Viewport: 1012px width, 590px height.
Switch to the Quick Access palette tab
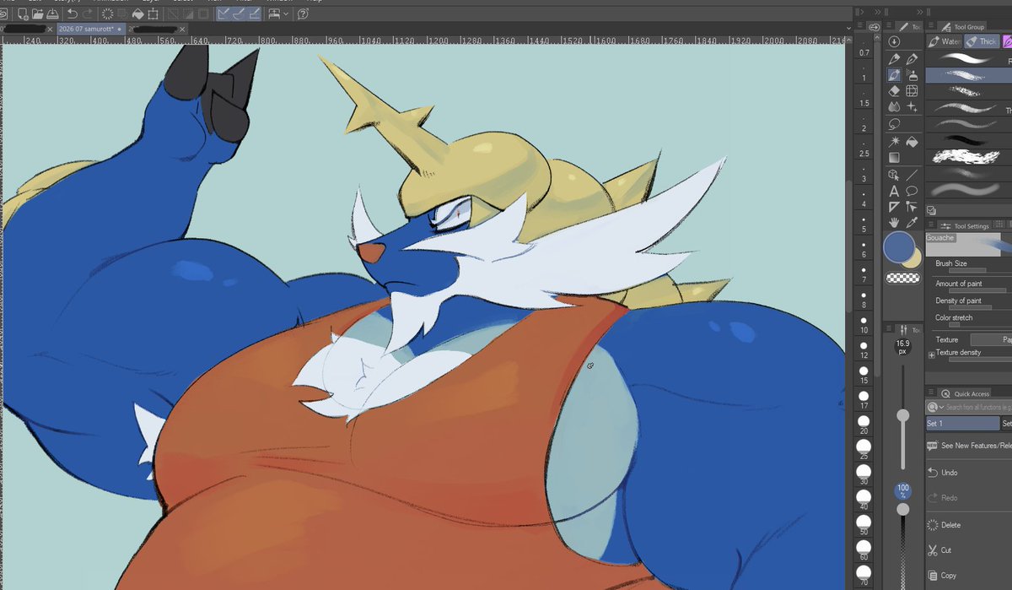966,393
